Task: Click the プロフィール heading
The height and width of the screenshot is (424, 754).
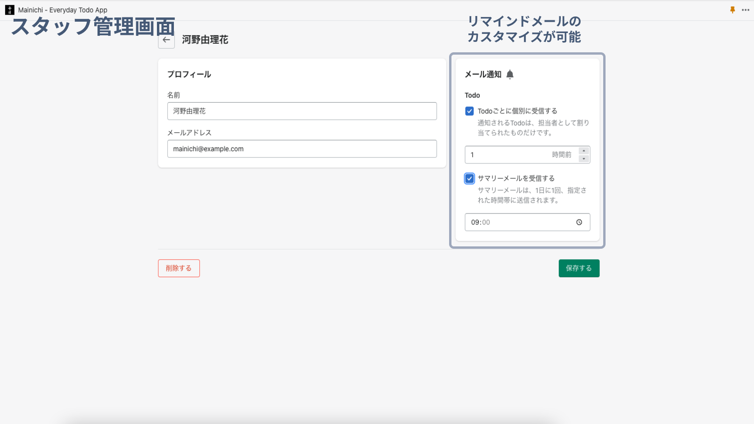Action: coord(189,74)
